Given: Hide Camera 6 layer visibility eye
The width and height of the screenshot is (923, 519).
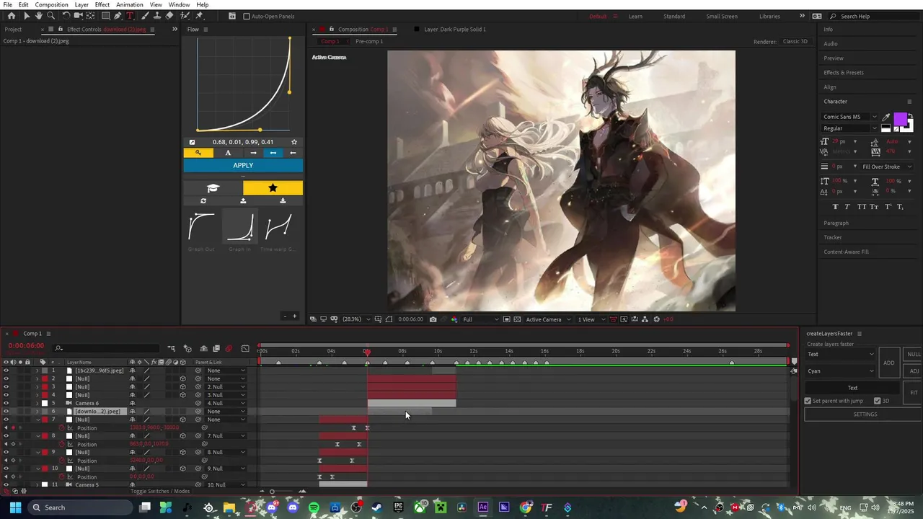Looking at the screenshot, I should [x=6, y=403].
